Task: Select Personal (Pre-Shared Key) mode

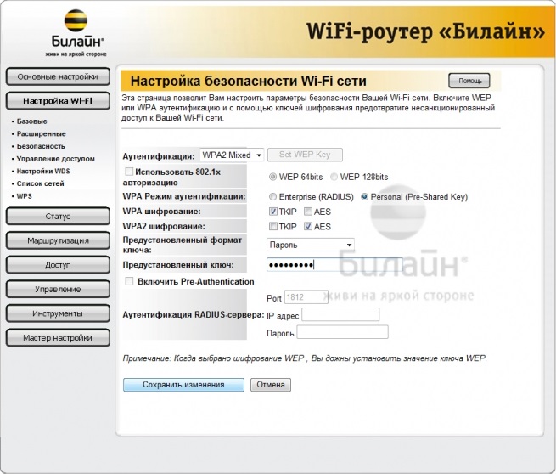Action: point(364,196)
